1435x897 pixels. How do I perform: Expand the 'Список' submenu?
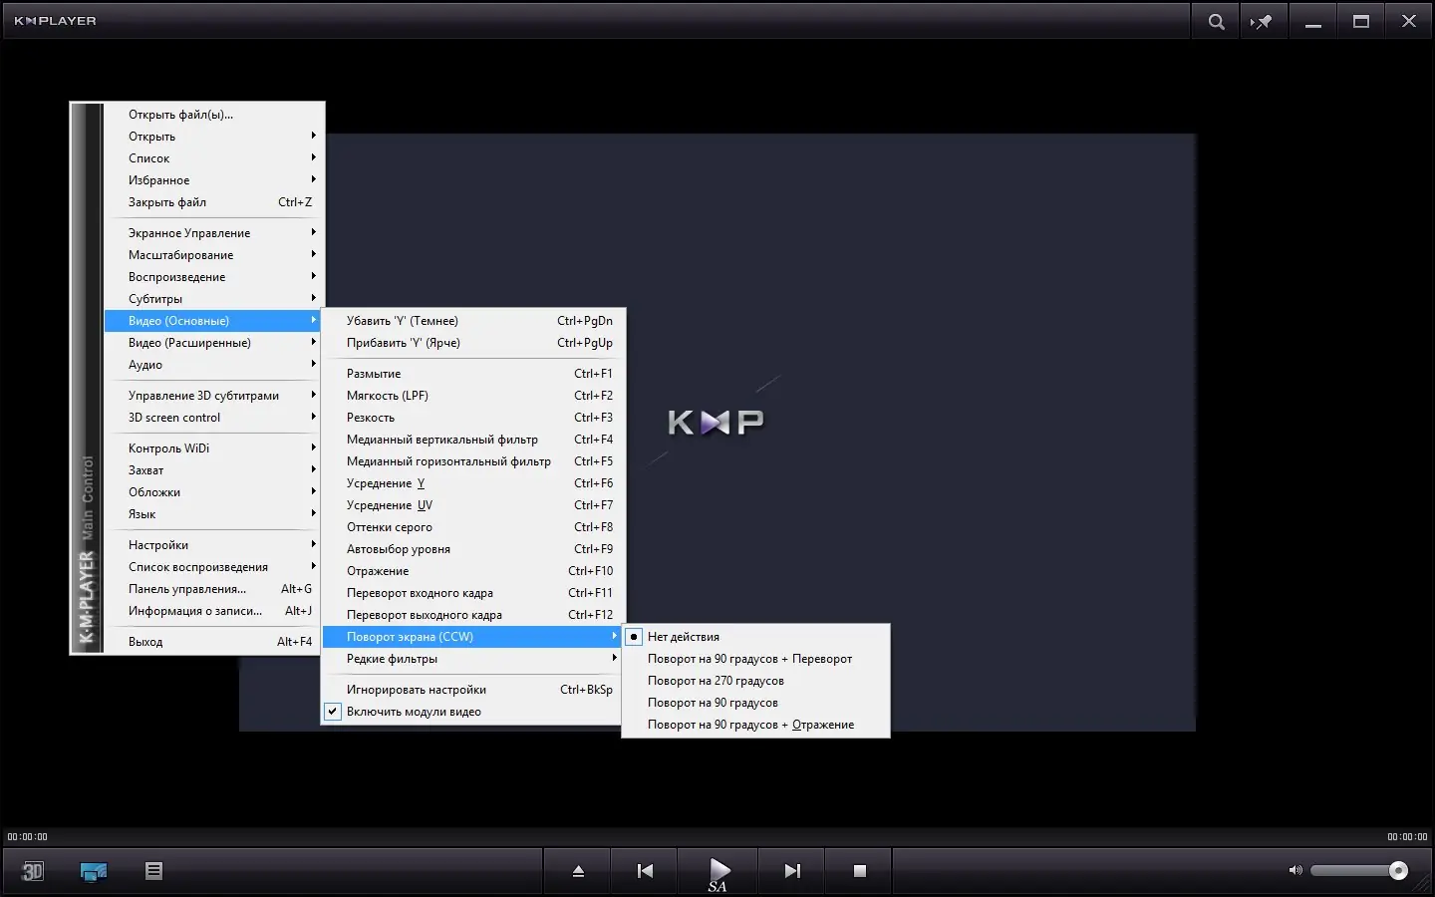(x=212, y=158)
